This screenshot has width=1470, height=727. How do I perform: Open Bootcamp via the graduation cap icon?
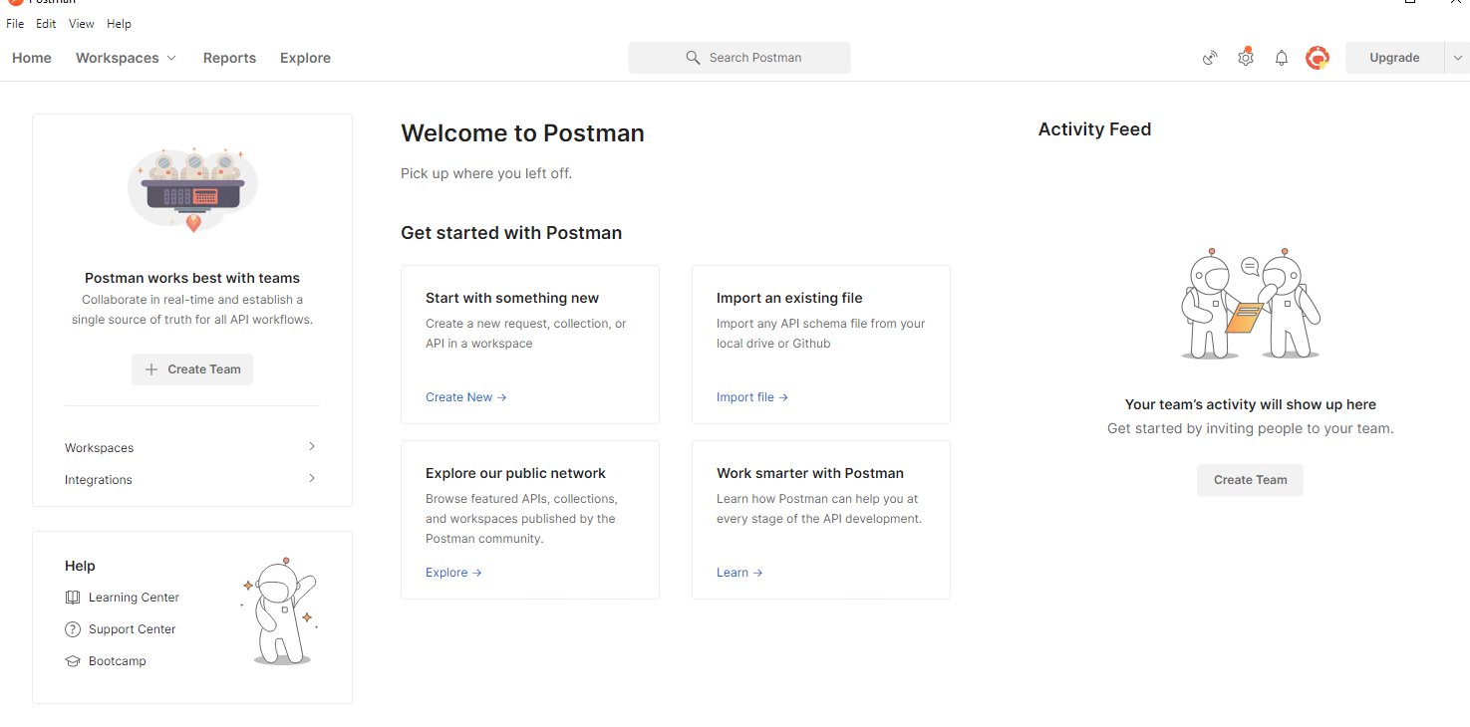click(x=72, y=660)
